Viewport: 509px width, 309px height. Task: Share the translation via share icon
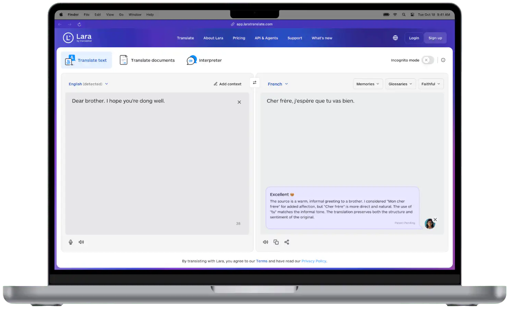[287, 242]
